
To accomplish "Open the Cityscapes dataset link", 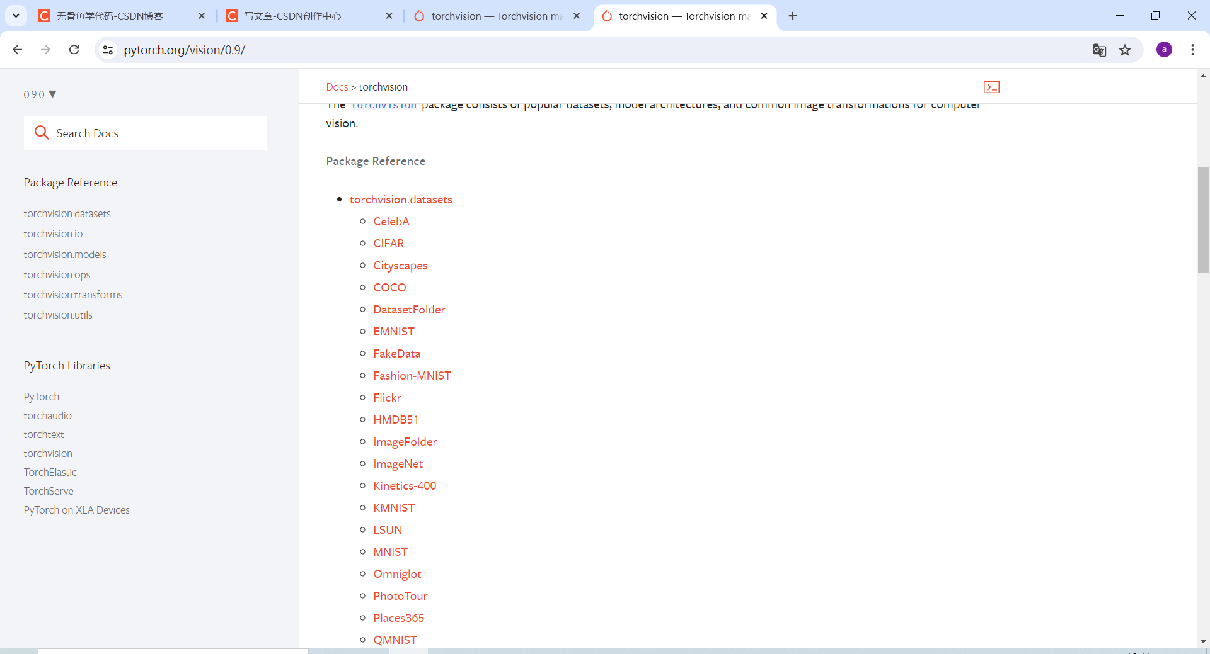I will (x=400, y=266).
